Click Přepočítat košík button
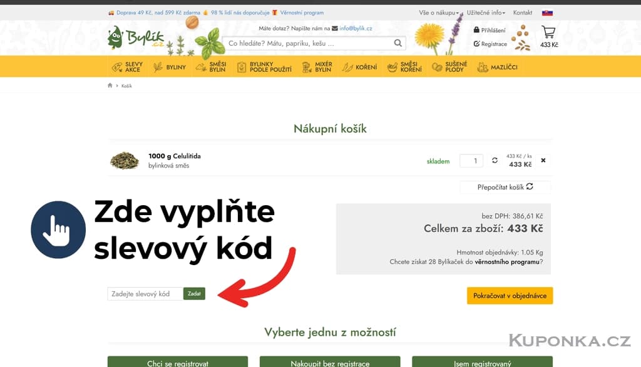This screenshot has height=367, width=641. point(505,187)
